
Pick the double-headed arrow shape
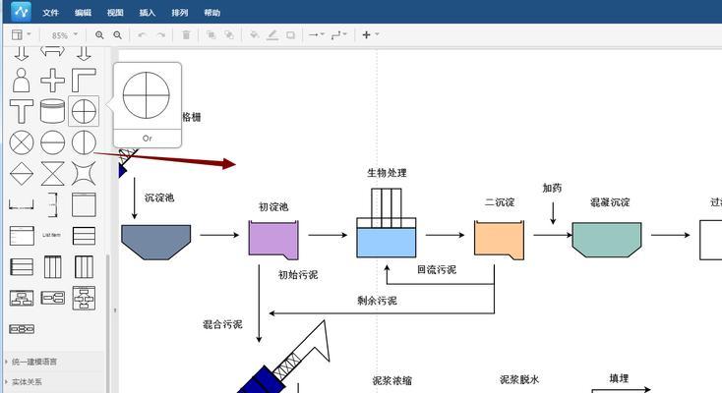[x=52, y=51]
